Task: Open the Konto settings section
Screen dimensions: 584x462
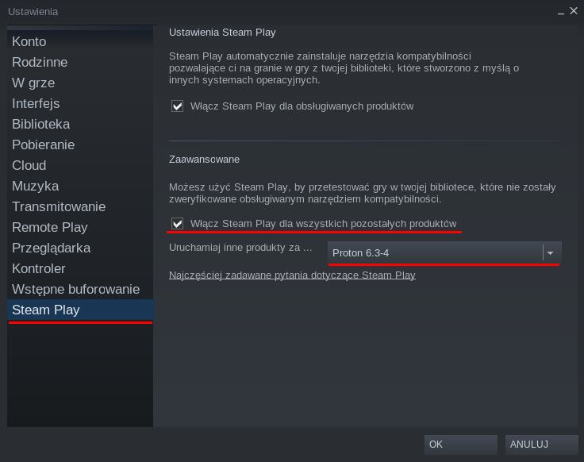Action: coord(80,41)
